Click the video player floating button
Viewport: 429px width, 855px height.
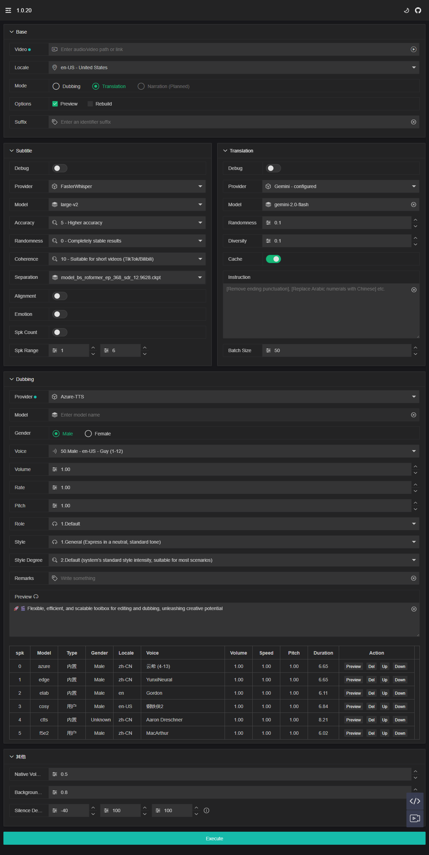pos(415,818)
